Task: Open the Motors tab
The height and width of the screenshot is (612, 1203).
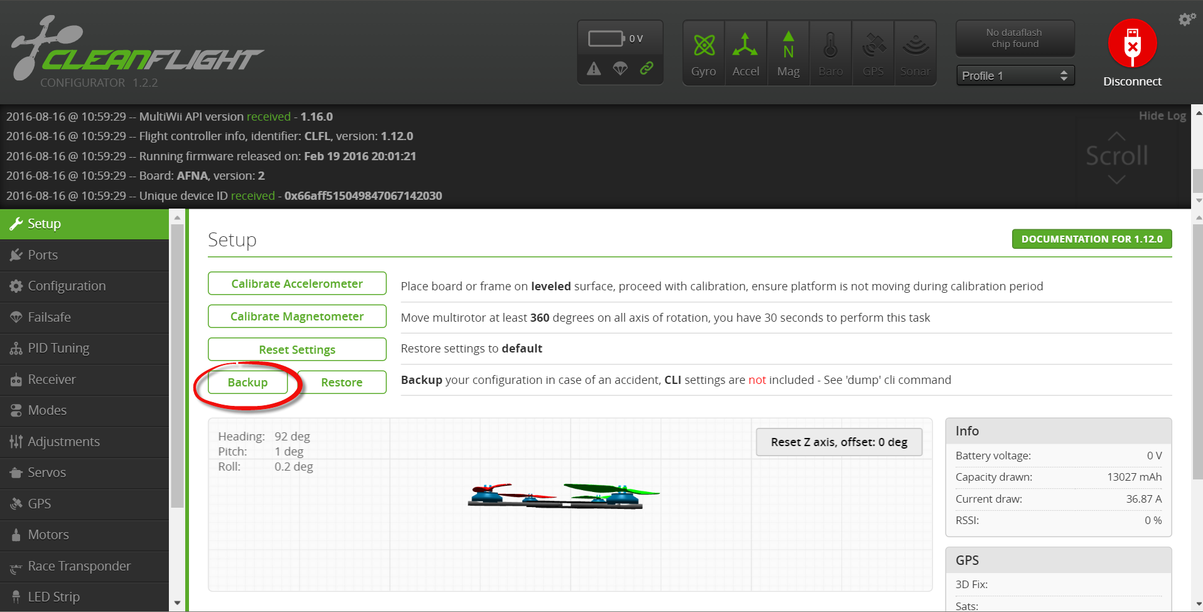Action: click(x=84, y=535)
